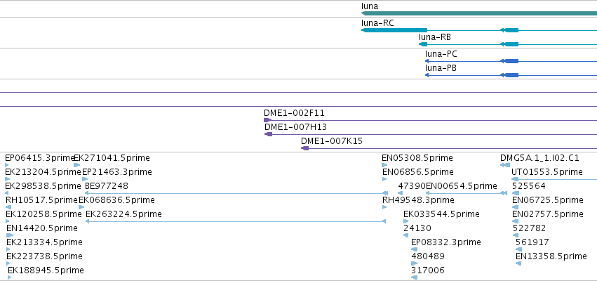Select the BE977248 EST label
The image size is (597, 281).
tap(107, 186)
